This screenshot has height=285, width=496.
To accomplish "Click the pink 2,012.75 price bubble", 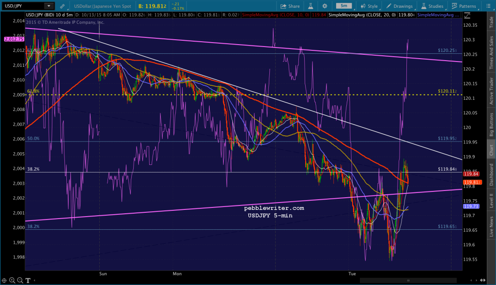I will click(14, 39).
